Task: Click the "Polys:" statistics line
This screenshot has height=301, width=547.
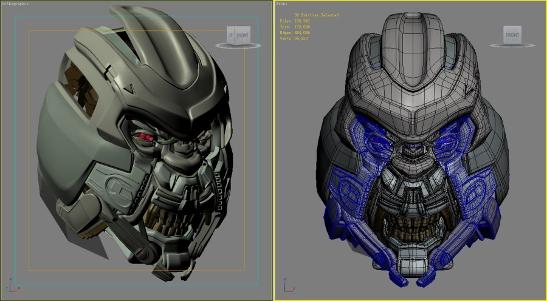Action: 295,21
